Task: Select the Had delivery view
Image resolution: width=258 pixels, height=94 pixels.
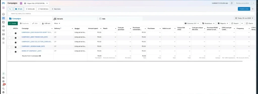Action: tap(43, 9)
